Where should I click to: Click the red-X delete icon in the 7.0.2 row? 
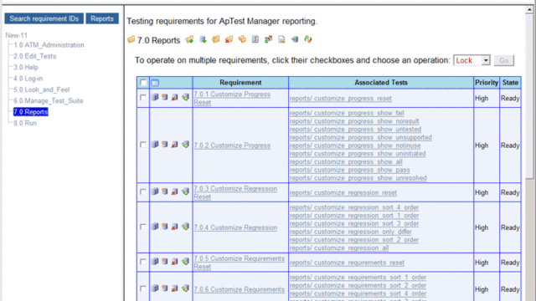175,145
